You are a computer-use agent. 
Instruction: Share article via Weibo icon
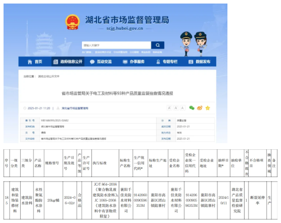[x=200, y=108]
